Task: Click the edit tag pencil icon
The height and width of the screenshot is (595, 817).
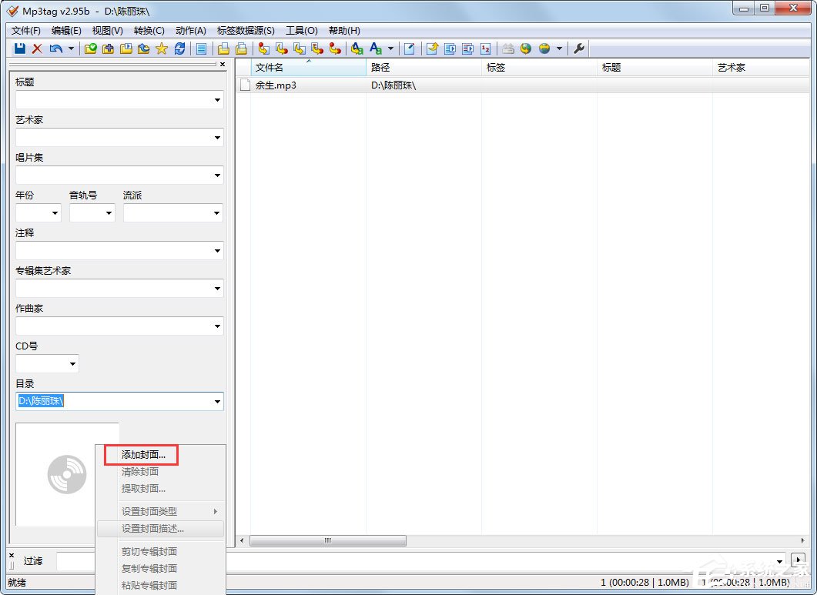Action: click(x=410, y=48)
